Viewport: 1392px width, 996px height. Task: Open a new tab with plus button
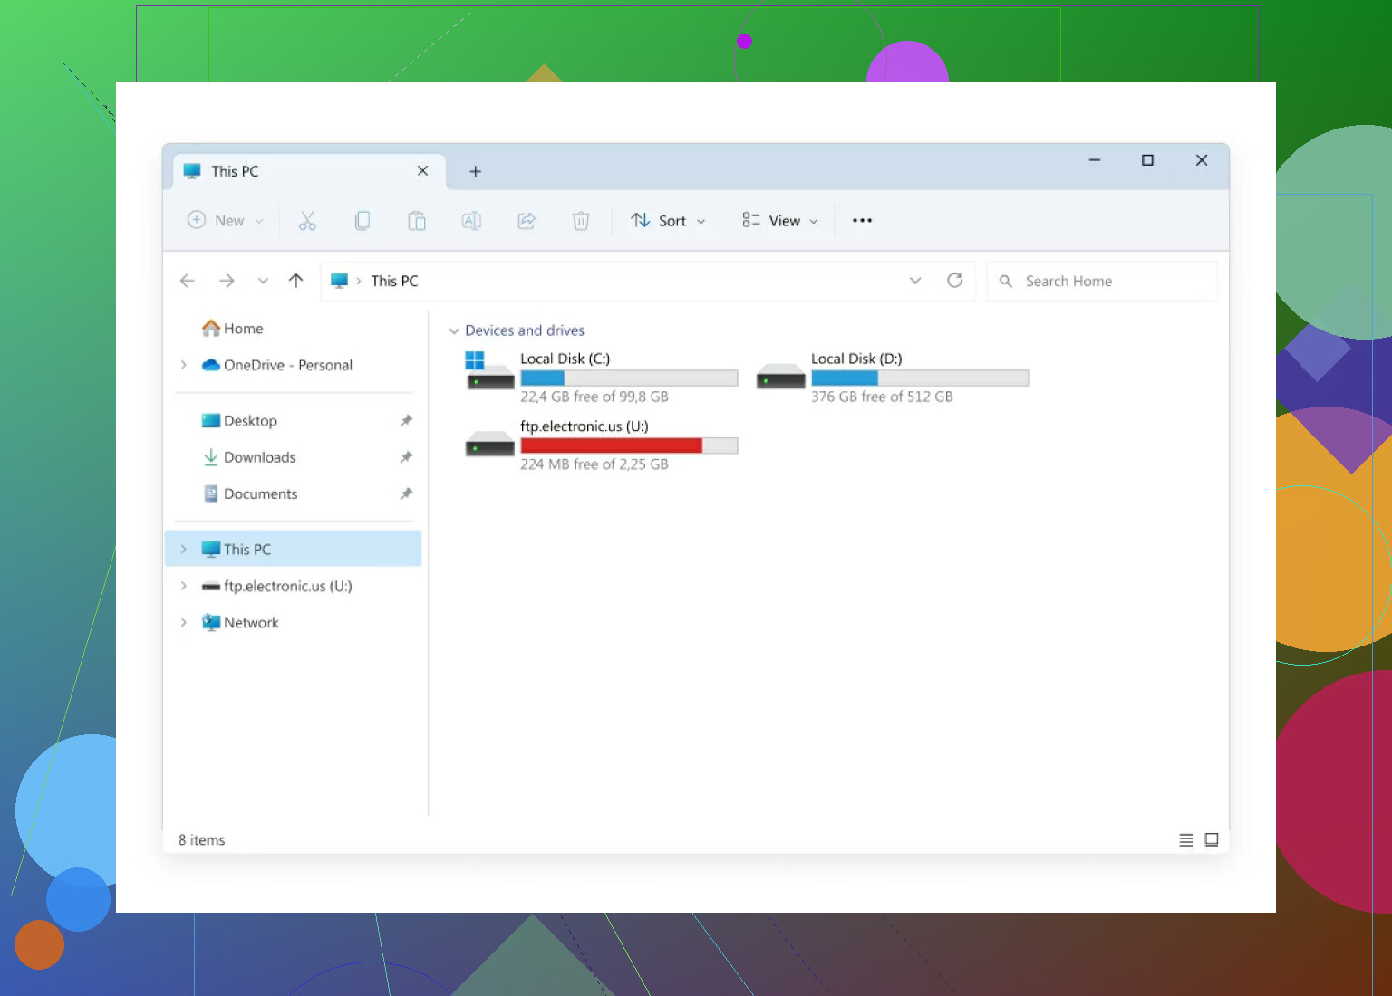click(475, 172)
